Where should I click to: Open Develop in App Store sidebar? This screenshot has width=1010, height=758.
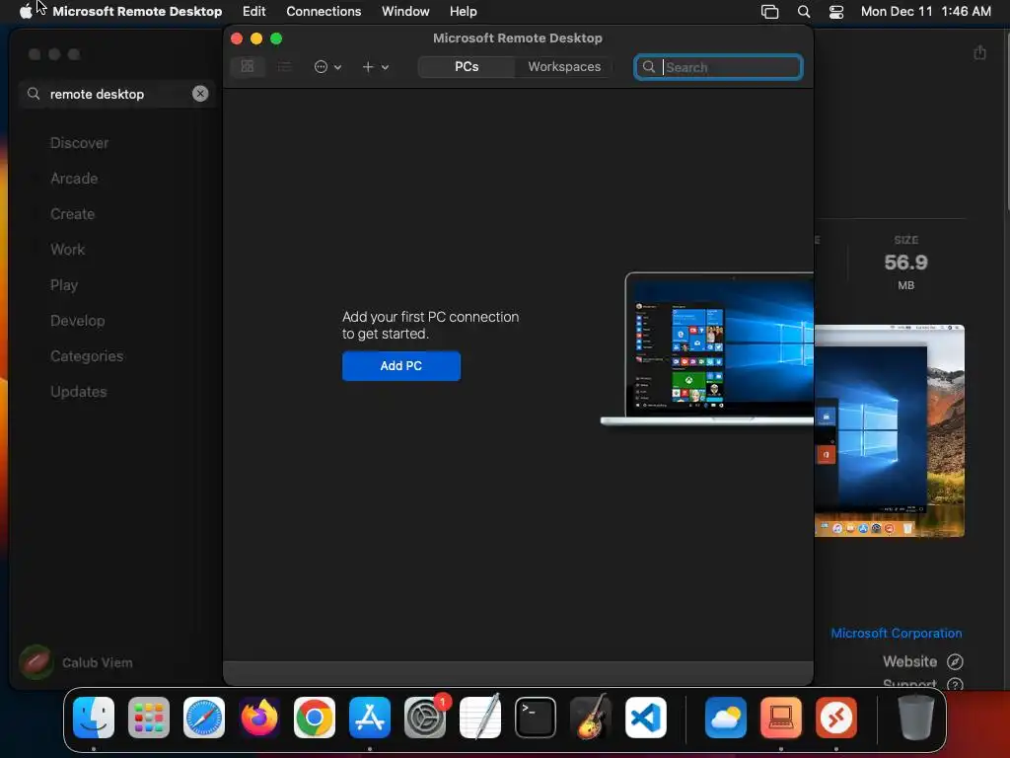[77, 321]
